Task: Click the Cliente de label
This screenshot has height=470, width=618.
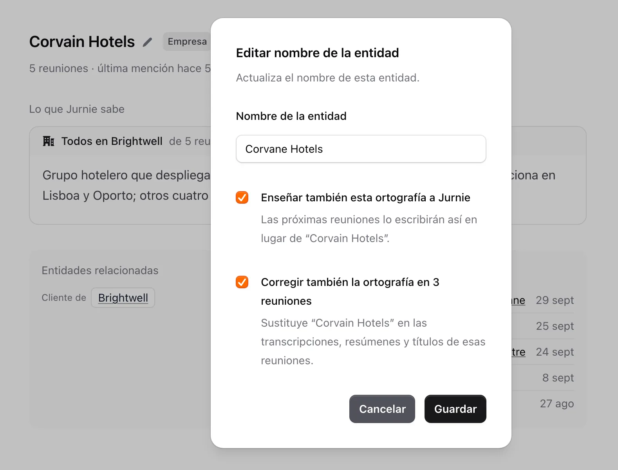Action: (x=64, y=298)
